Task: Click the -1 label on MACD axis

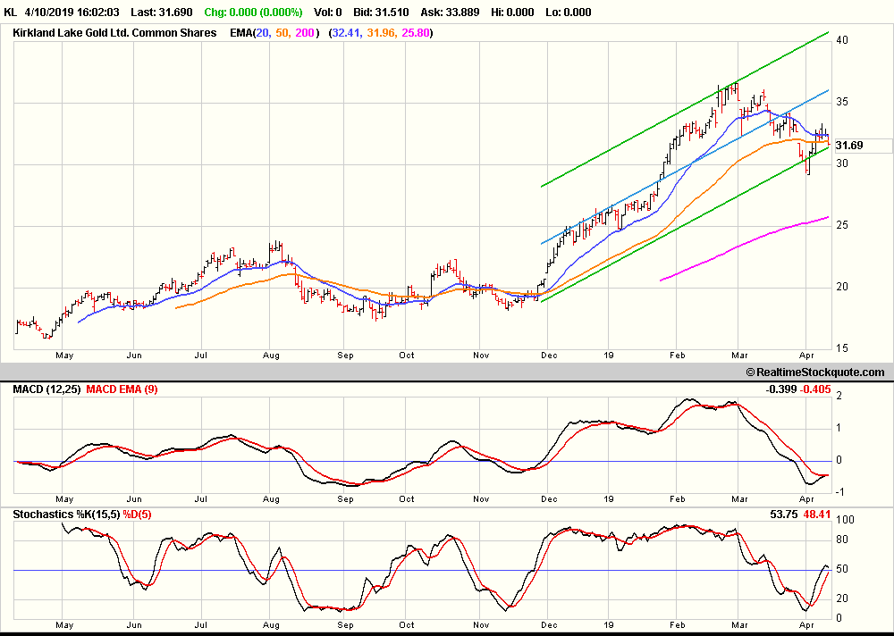Action: [x=841, y=492]
